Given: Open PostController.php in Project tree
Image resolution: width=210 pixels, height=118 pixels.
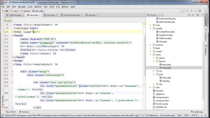Looking at the screenshot, I should [167, 19].
